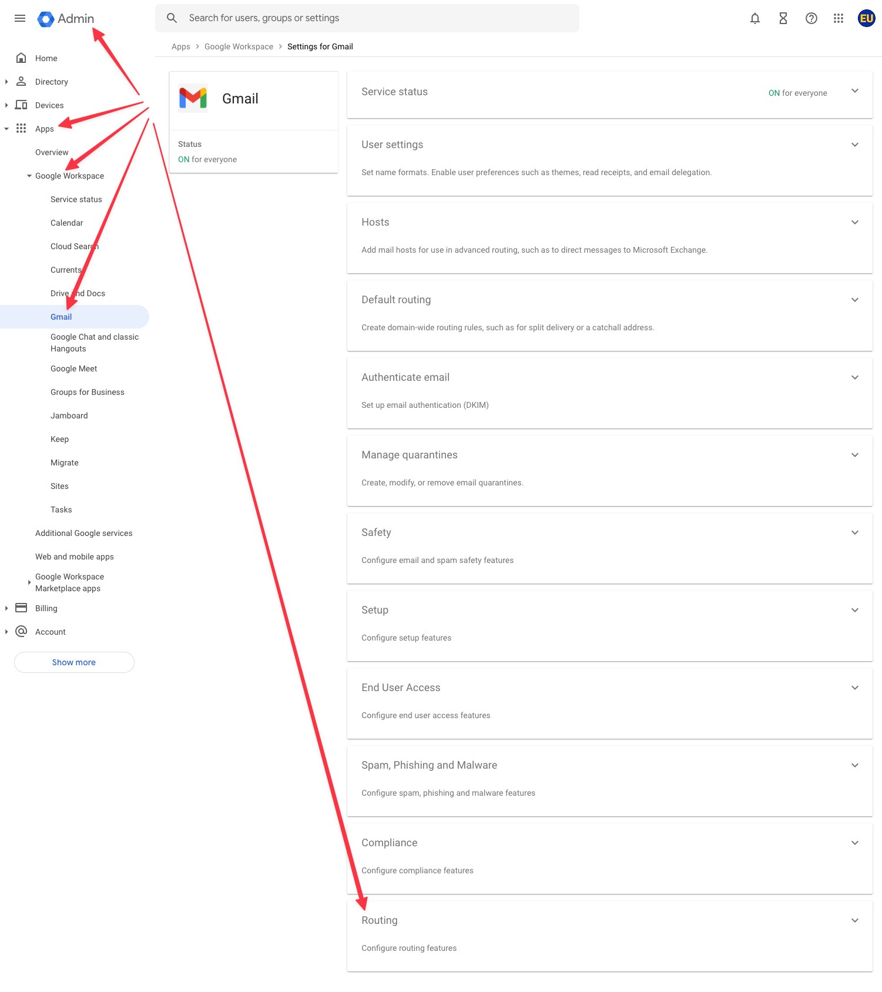Select Gmail in the sidebar

click(x=61, y=317)
